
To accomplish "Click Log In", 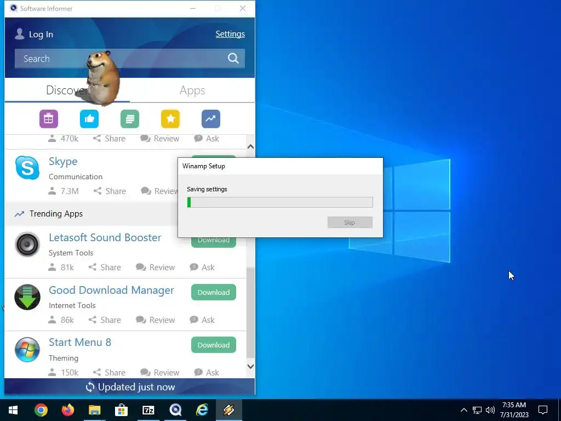I will [41, 35].
